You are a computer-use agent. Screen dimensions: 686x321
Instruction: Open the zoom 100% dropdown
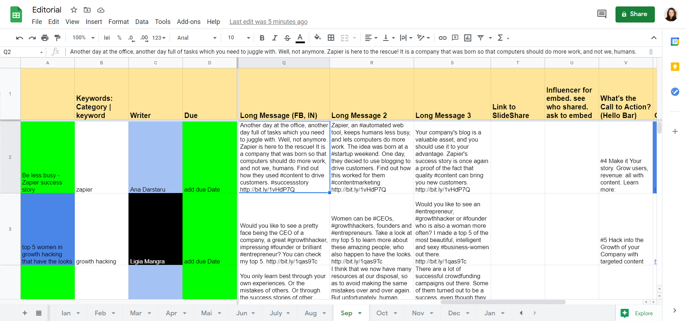(x=83, y=38)
